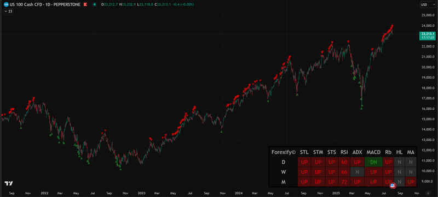This screenshot has width=438, height=197.
Task: Click the STS column header
Action: pos(332,152)
